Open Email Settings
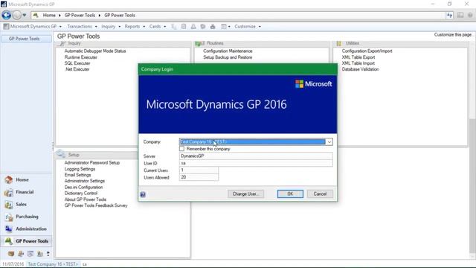The width and height of the screenshot is (476, 268). point(77,175)
